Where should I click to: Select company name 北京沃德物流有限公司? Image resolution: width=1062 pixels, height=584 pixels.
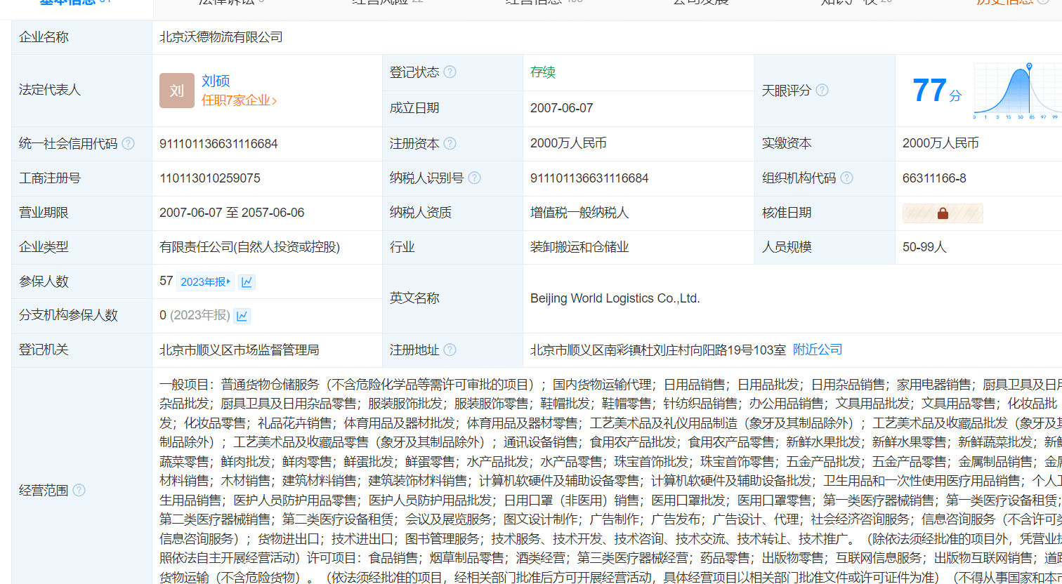(221, 37)
